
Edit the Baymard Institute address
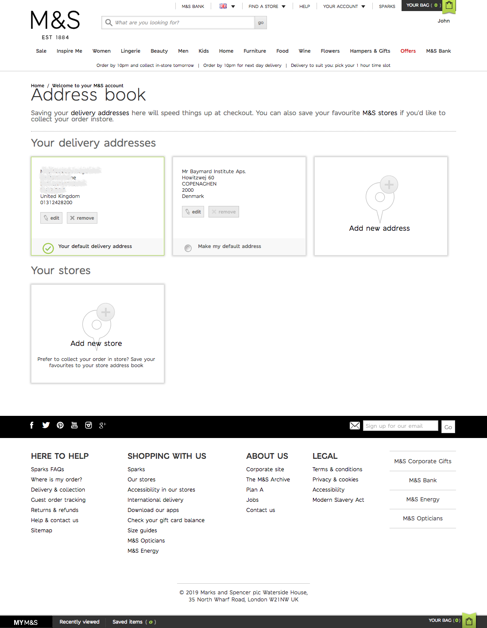(x=193, y=212)
